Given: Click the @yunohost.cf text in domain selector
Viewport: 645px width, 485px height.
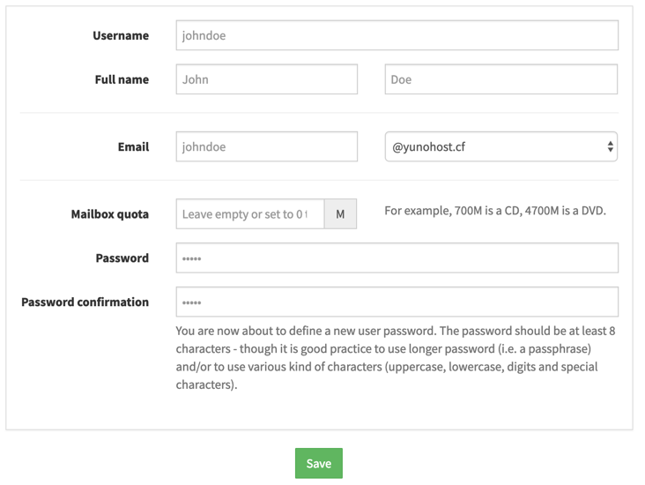Looking at the screenshot, I should (x=428, y=147).
